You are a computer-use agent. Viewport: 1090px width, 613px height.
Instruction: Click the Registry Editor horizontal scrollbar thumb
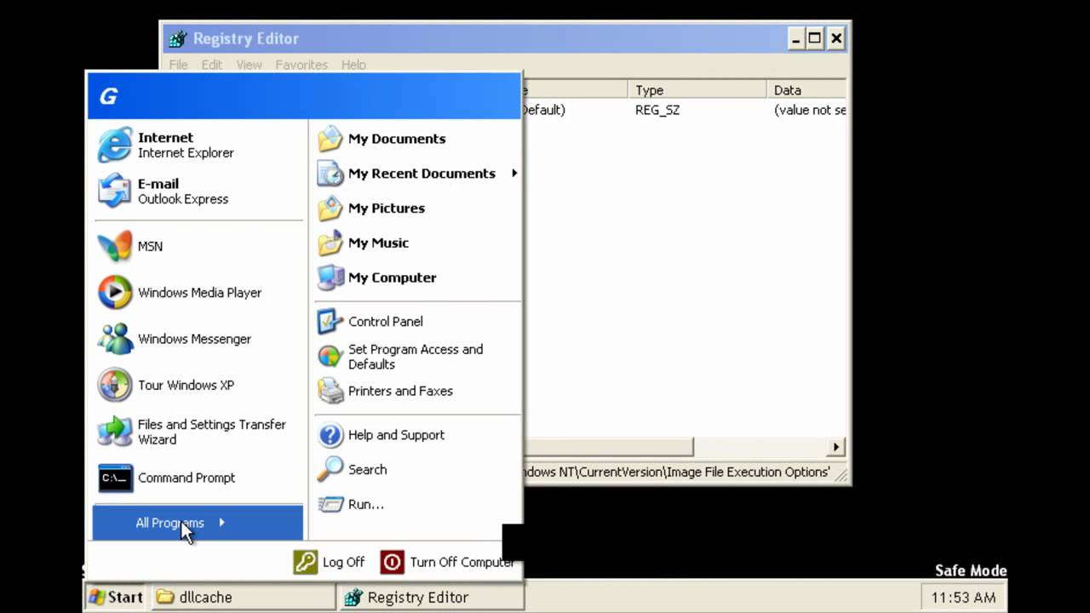coord(608,447)
